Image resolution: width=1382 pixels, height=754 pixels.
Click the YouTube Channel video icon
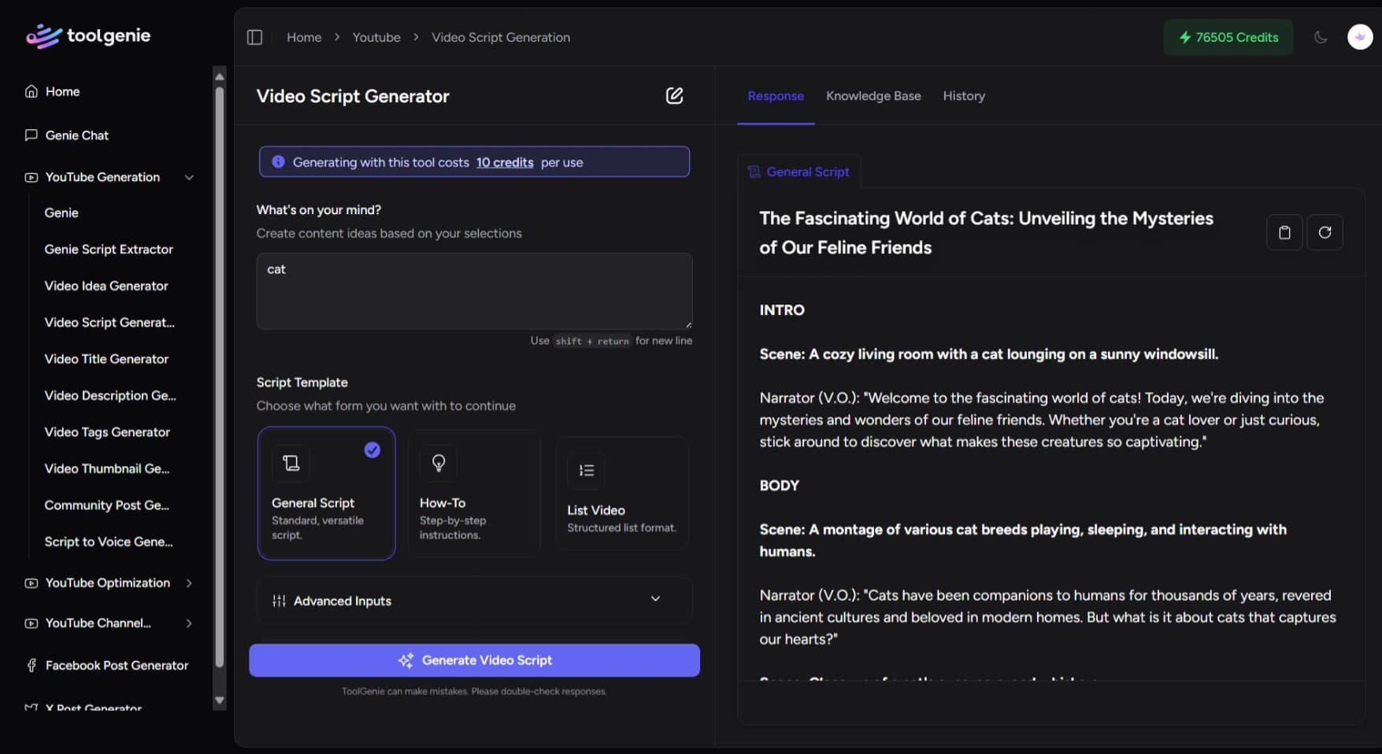tap(31, 623)
